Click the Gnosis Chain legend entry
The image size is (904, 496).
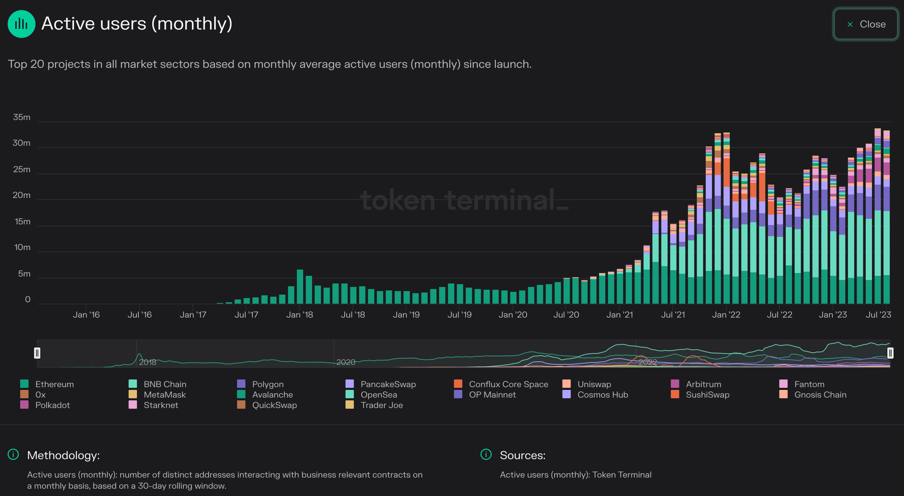[820, 394]
